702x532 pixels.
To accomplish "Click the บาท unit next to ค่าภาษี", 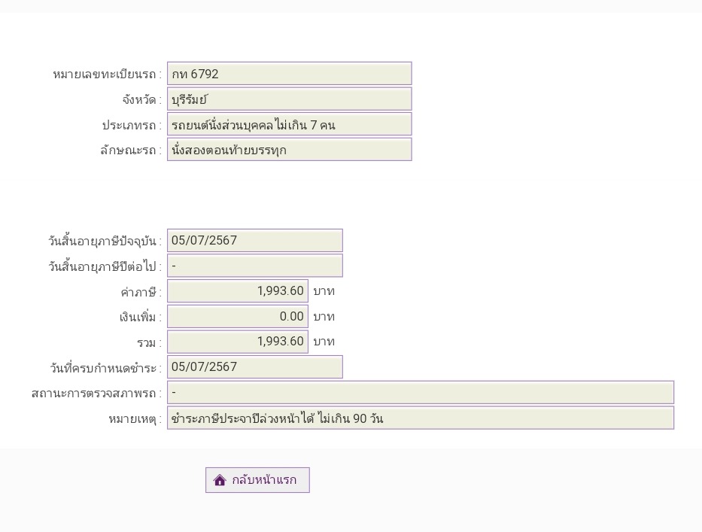I will [x=324, y=291].
